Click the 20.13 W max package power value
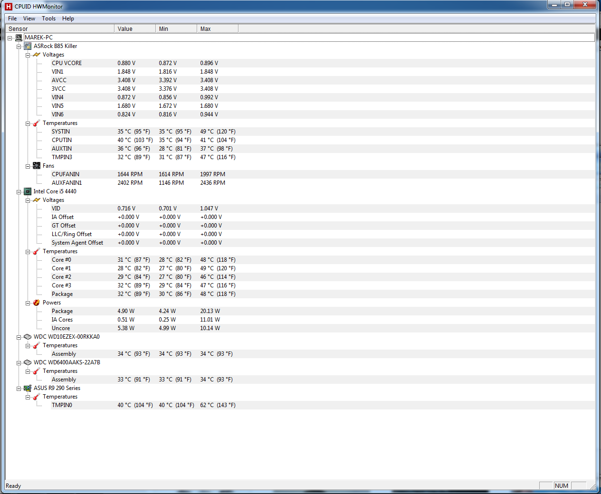Screen dimensions: 601x494 [x=210, y=311]
